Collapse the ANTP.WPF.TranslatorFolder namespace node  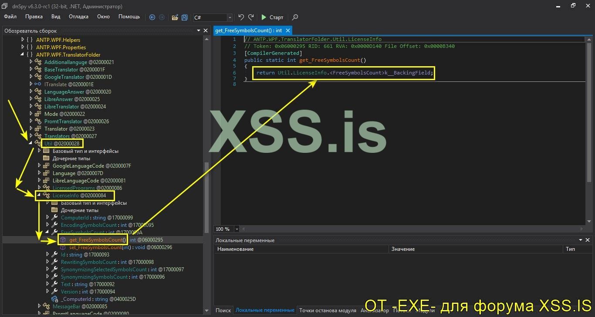[x=23, y=55]
